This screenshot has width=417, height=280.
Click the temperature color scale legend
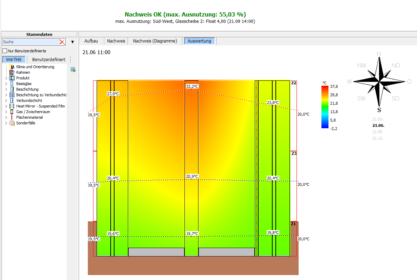(x=325, y=107)
